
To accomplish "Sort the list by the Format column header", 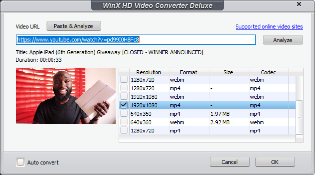I will coord(189,72).
